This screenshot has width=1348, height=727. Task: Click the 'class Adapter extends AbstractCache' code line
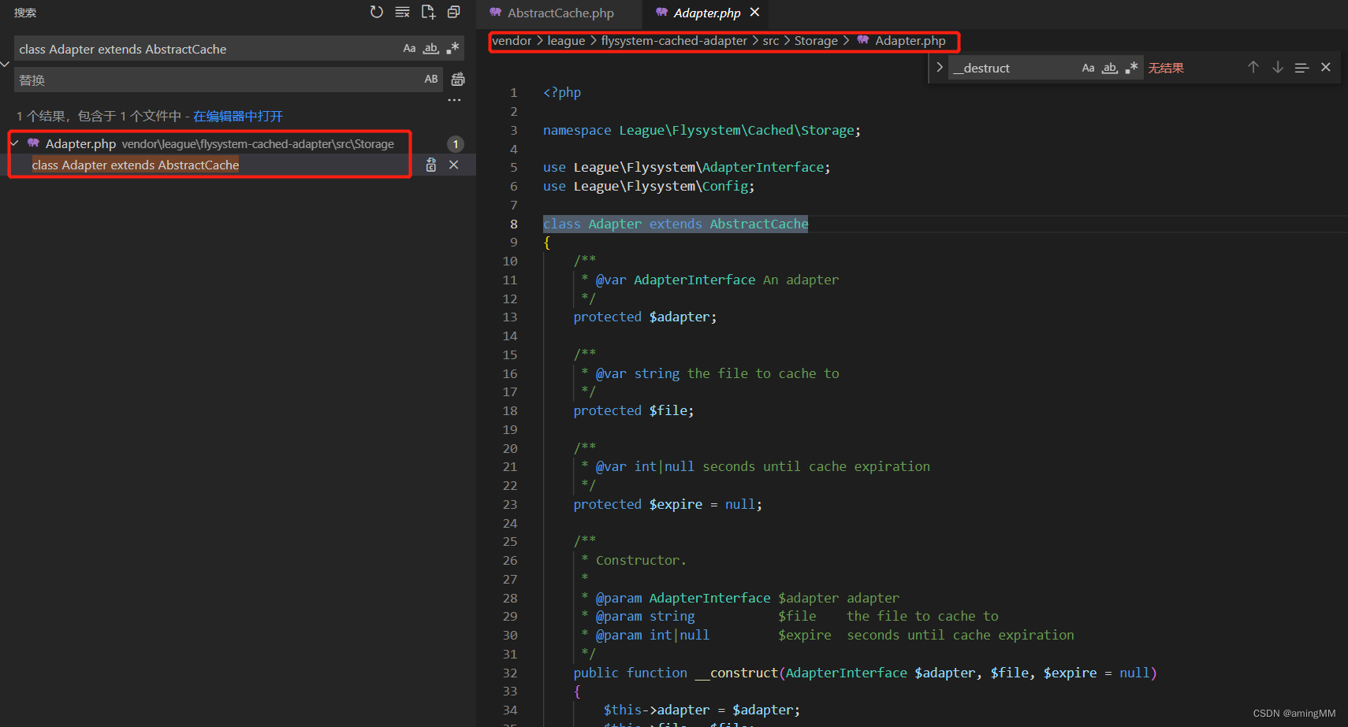pos(676,224)
